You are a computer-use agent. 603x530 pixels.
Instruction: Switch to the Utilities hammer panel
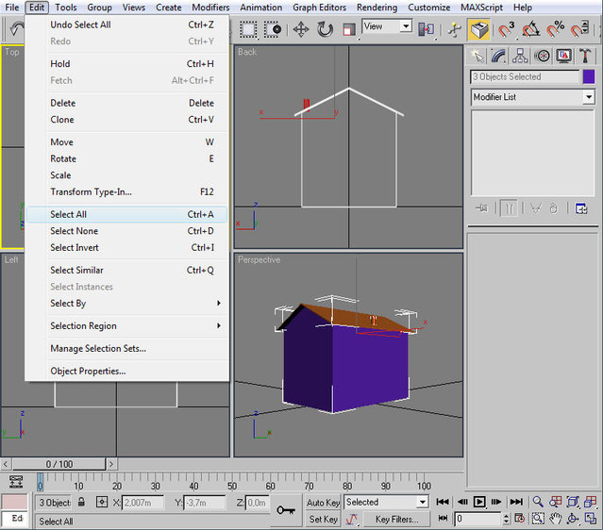click(584, 57)
